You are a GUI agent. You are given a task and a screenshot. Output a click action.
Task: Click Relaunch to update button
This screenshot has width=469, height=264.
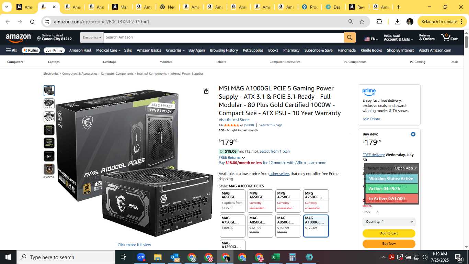[442, 22]
